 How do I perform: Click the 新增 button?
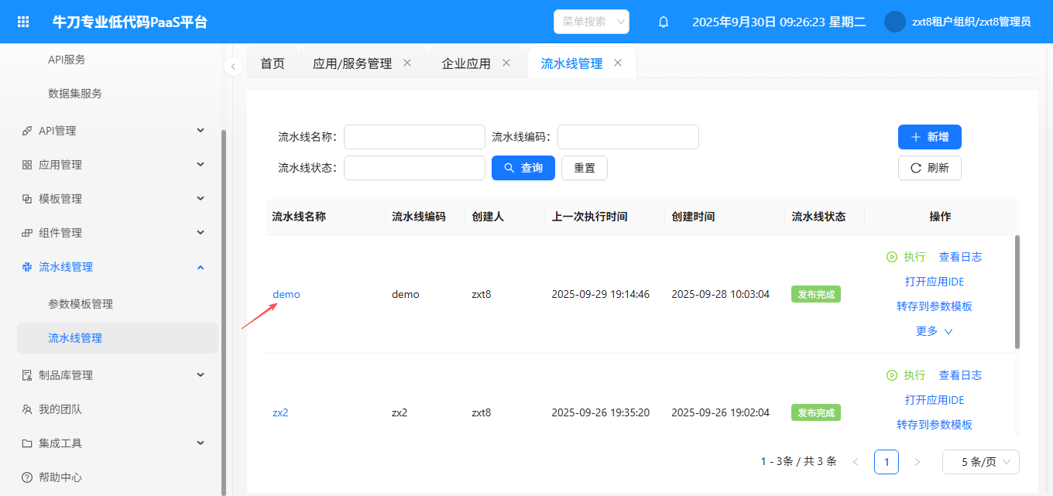pos(929,137)
